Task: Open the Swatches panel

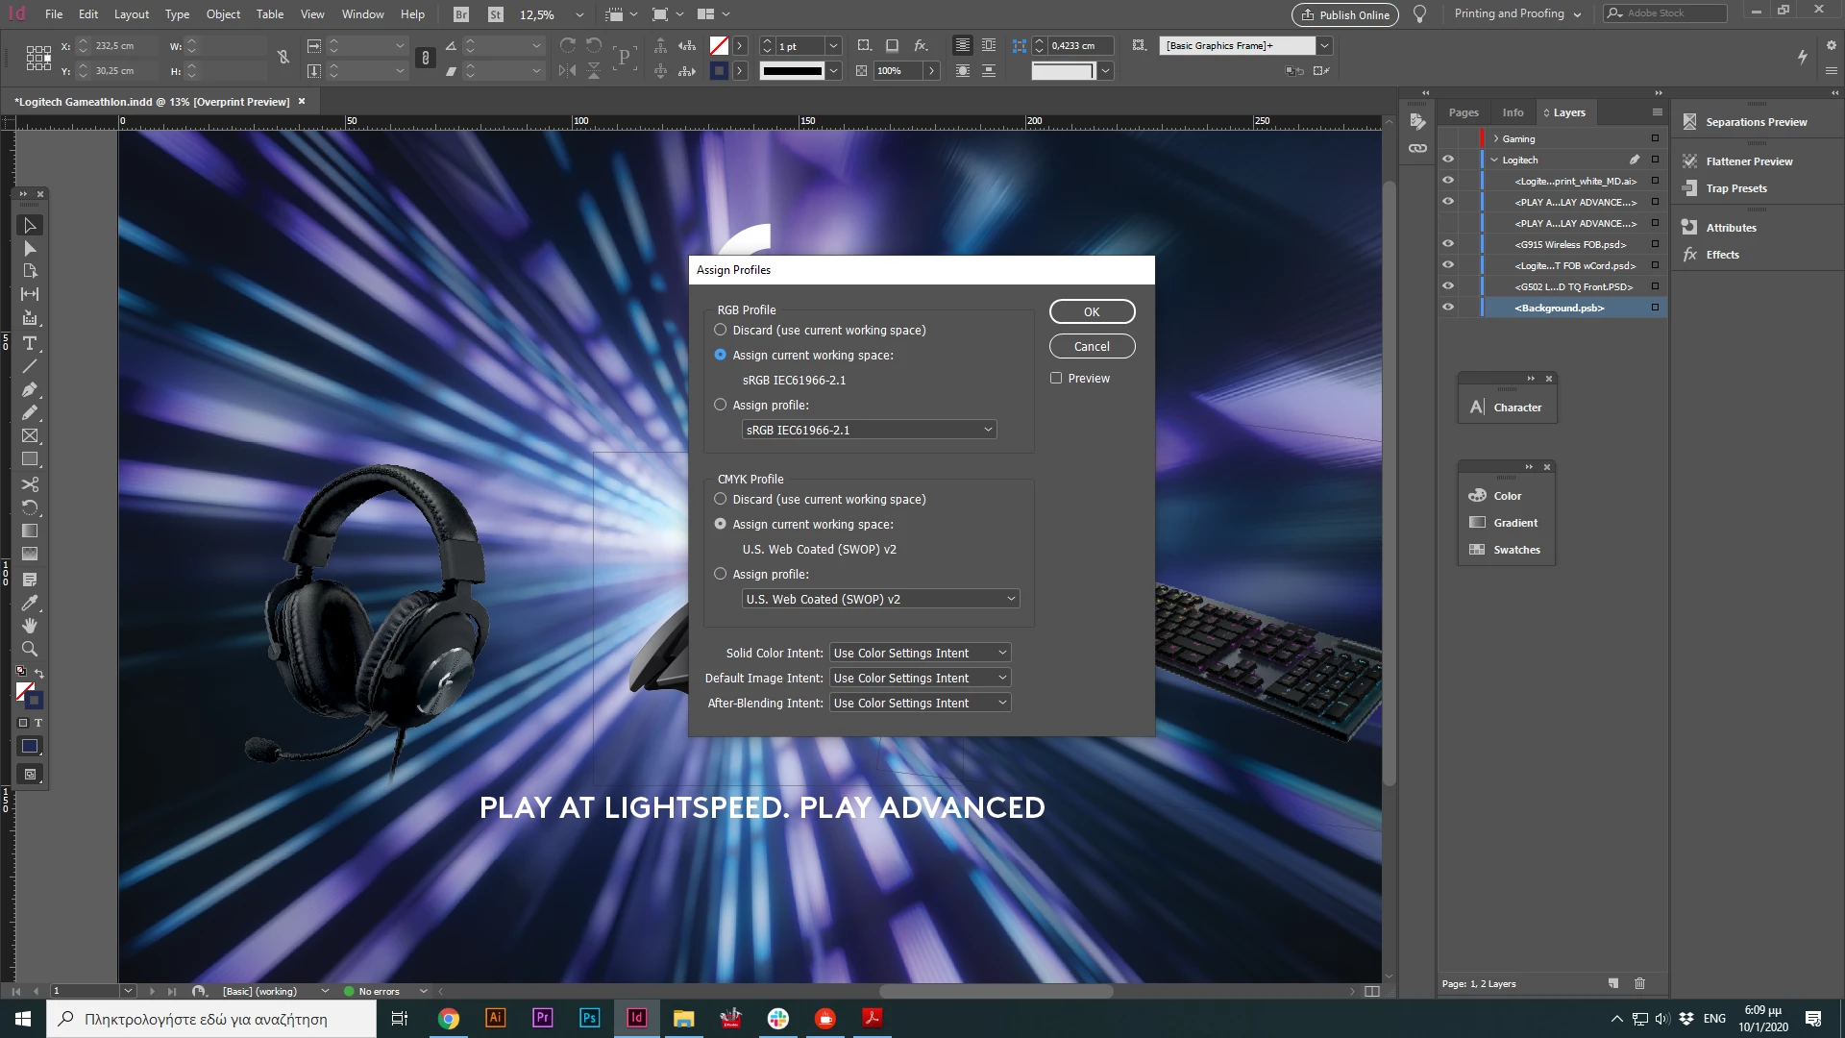Action: tap(1515, 550)
